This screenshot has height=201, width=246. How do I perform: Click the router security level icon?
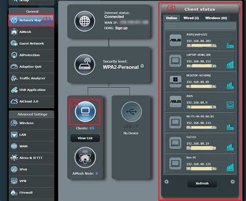(85, 65)
